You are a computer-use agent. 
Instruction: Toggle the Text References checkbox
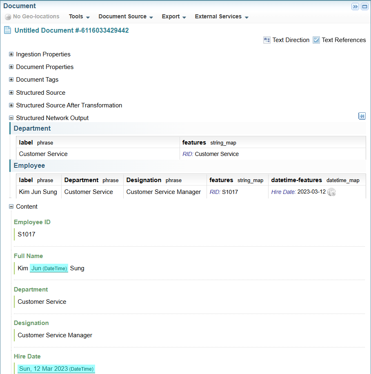[x=316, y=40]
